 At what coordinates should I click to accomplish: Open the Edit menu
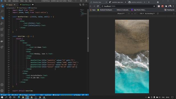point(9,1)
